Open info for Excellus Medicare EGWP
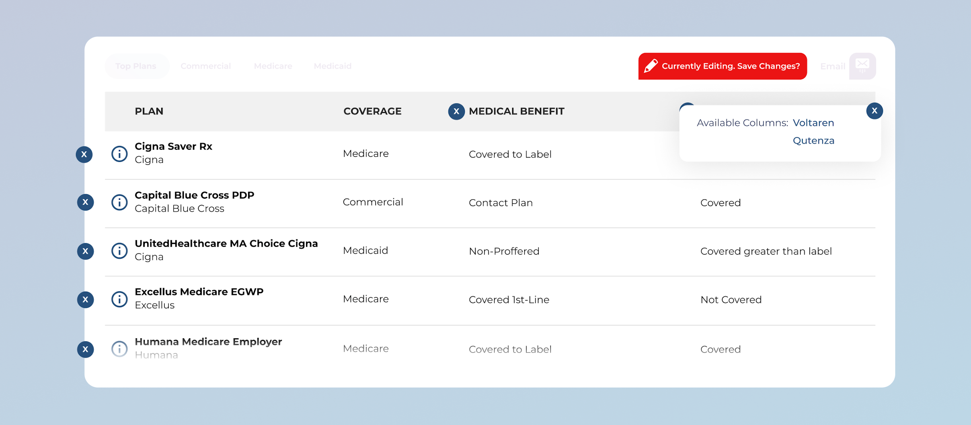971x425 pixels. (x=119, y=299)
